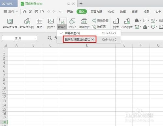Open Flowchart (流程图)
The height and width of the screenshot is (126, 163).
tap(99, 27)
